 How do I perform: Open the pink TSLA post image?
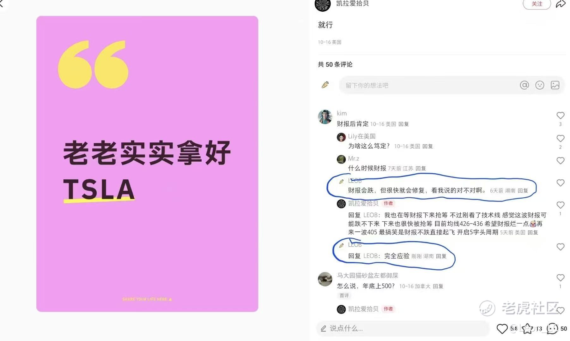click(x=147, y=164)
